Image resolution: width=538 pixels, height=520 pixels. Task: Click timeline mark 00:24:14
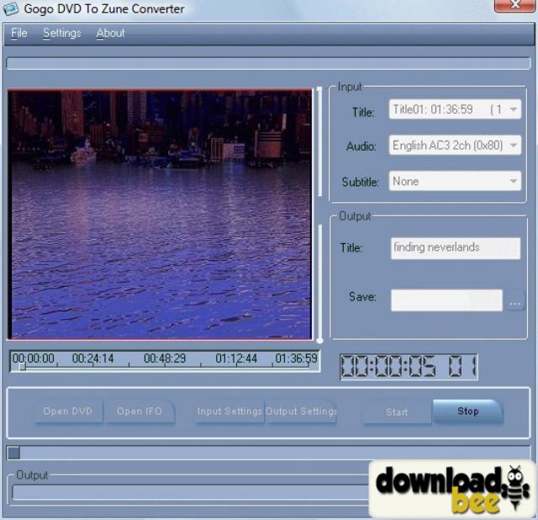click(92, 358)
